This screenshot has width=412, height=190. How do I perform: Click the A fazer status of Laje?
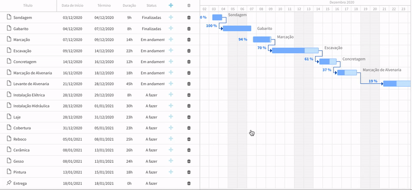(151, 117)
